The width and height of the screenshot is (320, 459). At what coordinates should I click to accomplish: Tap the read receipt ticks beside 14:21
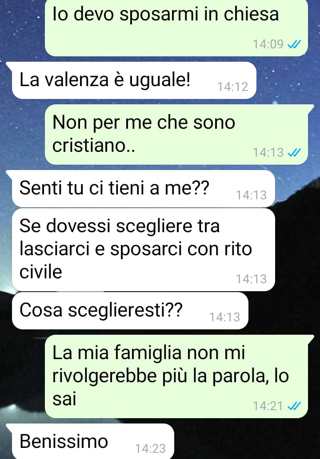(x=295, y=406)
